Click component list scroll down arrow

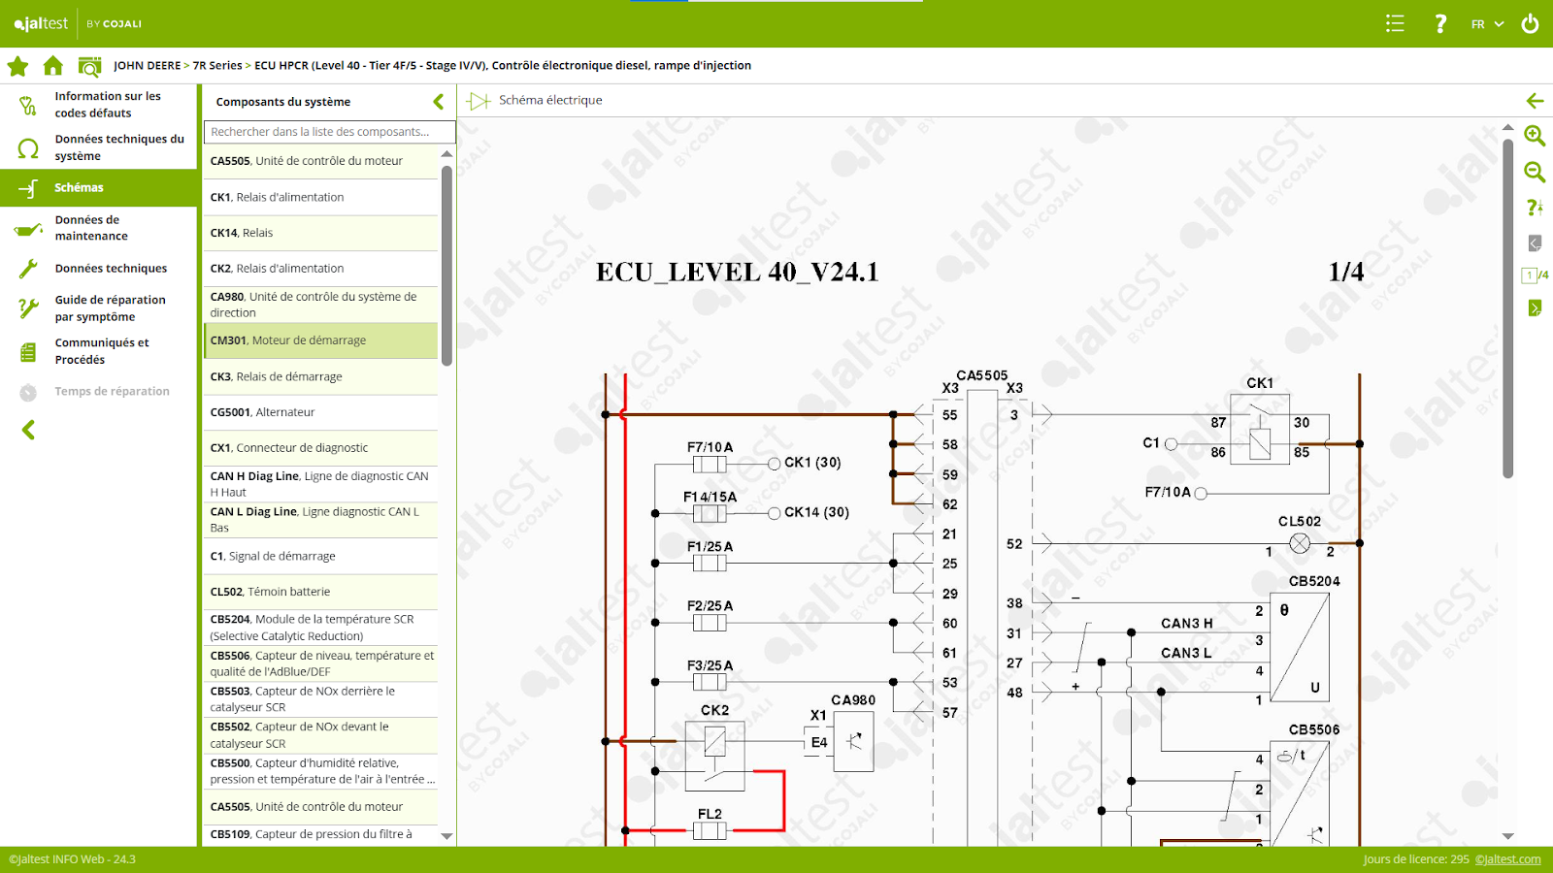click(446, 836)
